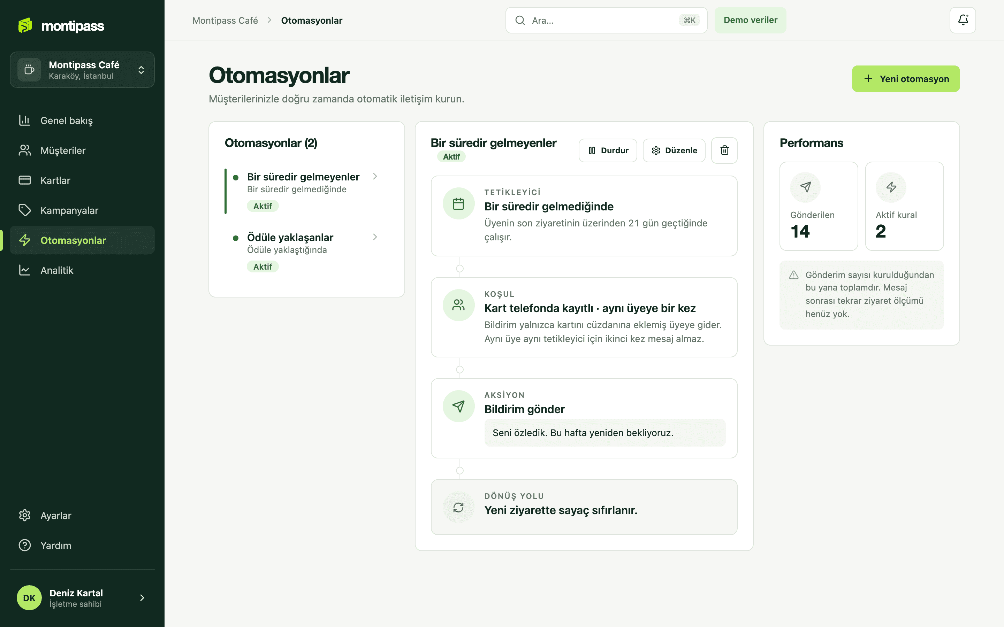Click the Gönderilen value 14
The height and width of the screenshot is (627, 1004).
click(x=800, y=231)
